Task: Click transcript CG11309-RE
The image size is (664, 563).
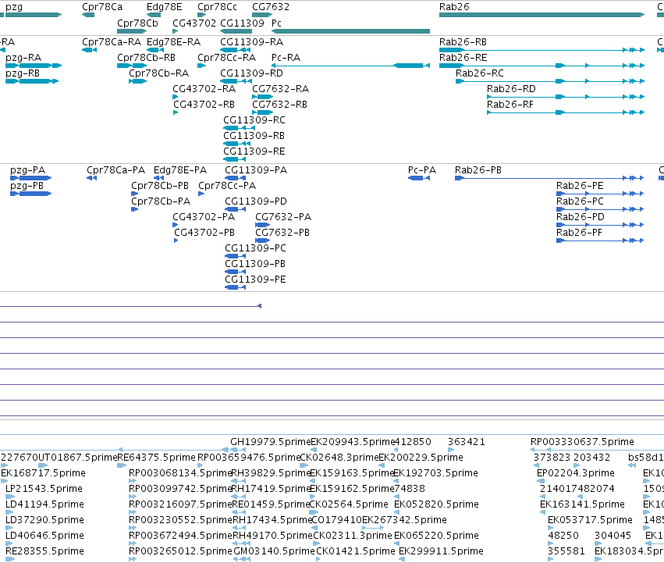Action: pyautogui.click(x=254, y=151)
